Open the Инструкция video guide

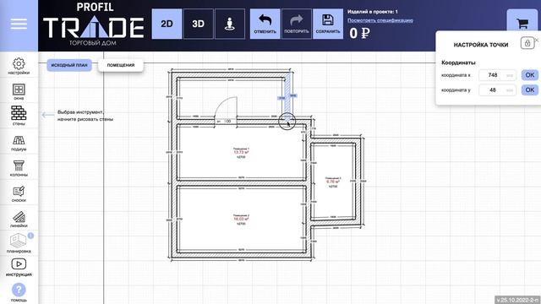(x=19, y=268)
